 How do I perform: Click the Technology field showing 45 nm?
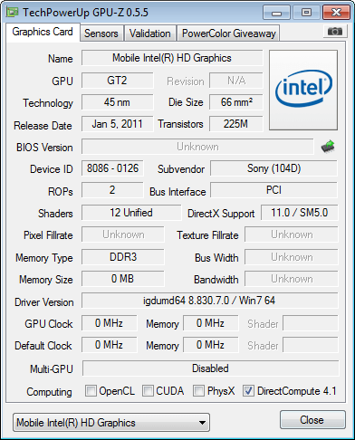coord(117,102)
